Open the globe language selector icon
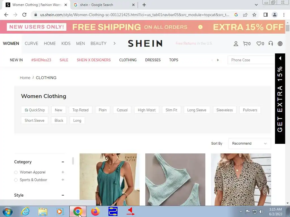 [x=280, y=44]
